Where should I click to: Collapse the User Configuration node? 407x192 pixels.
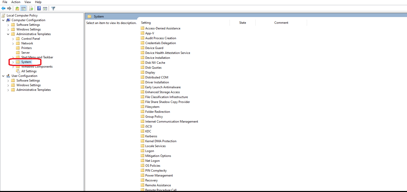pos(3,76)
